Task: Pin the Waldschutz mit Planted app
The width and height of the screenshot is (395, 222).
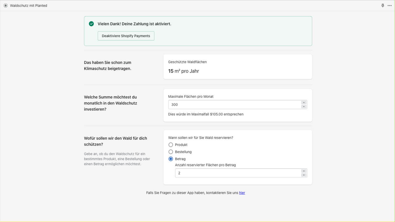Action: tap(383, 6)
